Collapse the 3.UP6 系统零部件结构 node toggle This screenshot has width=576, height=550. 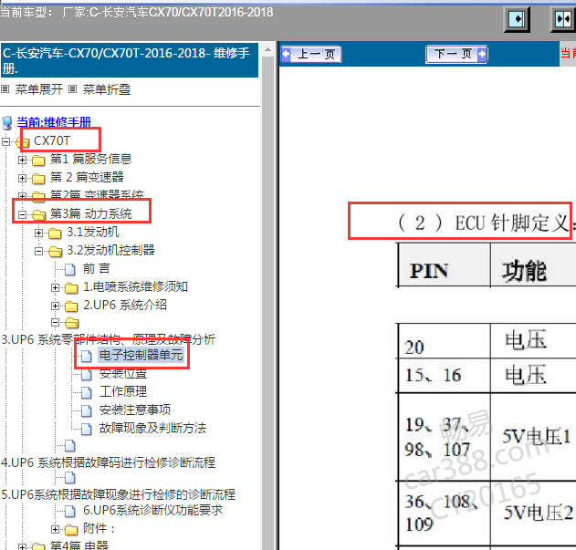tap(55, 323)
